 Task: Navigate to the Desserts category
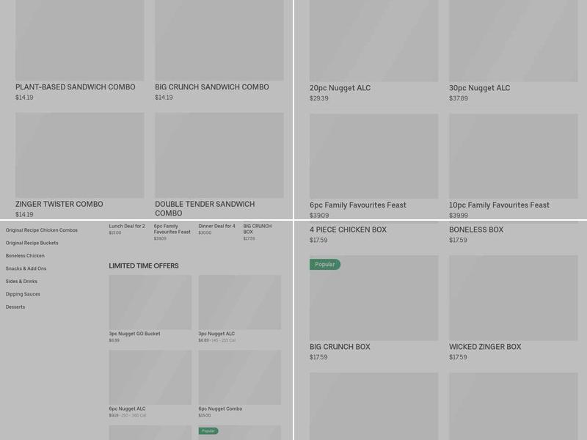tap(15, 307)
